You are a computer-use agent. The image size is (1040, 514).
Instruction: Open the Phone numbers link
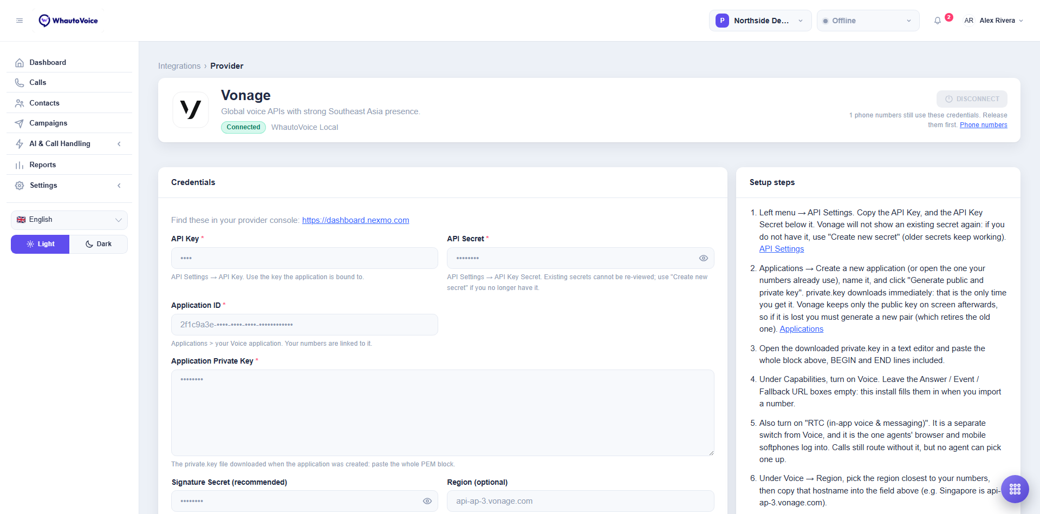[984, 125]
